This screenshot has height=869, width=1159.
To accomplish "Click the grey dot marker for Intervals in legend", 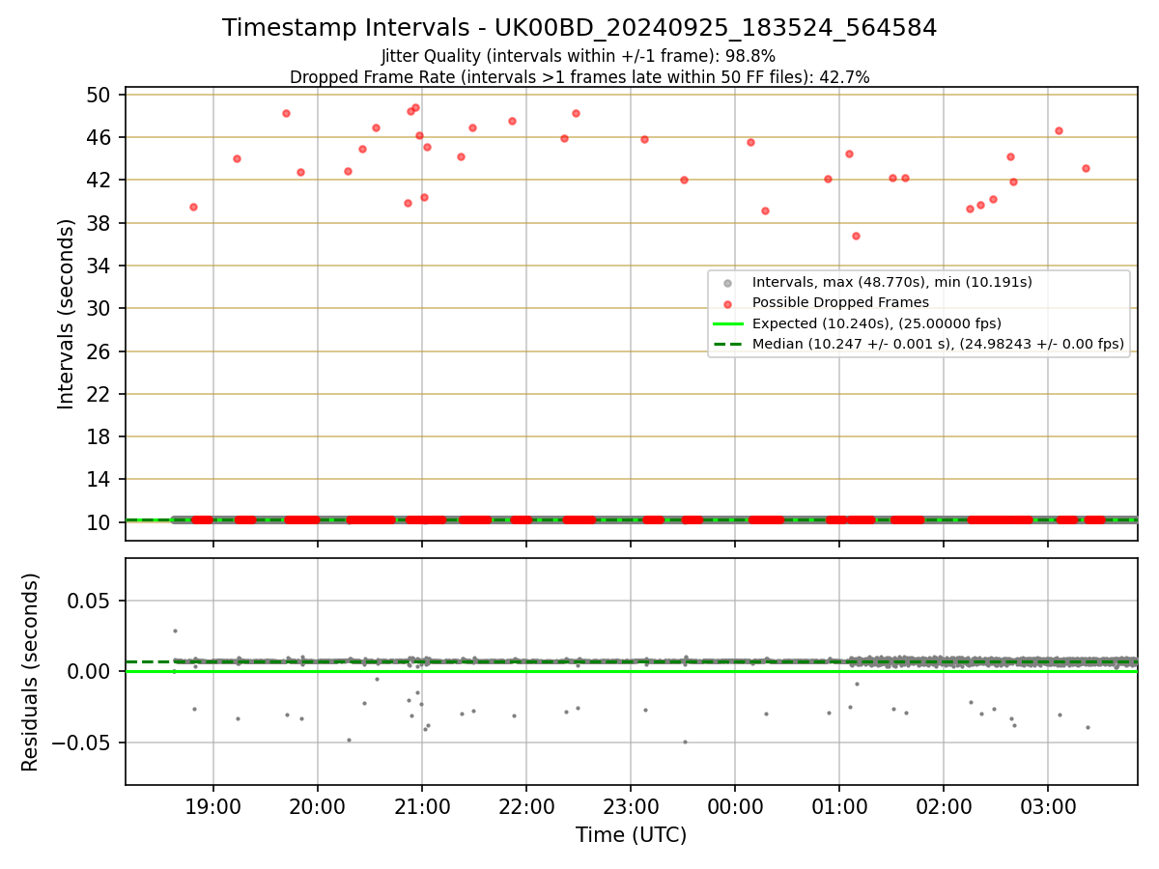I will [727, 283].
